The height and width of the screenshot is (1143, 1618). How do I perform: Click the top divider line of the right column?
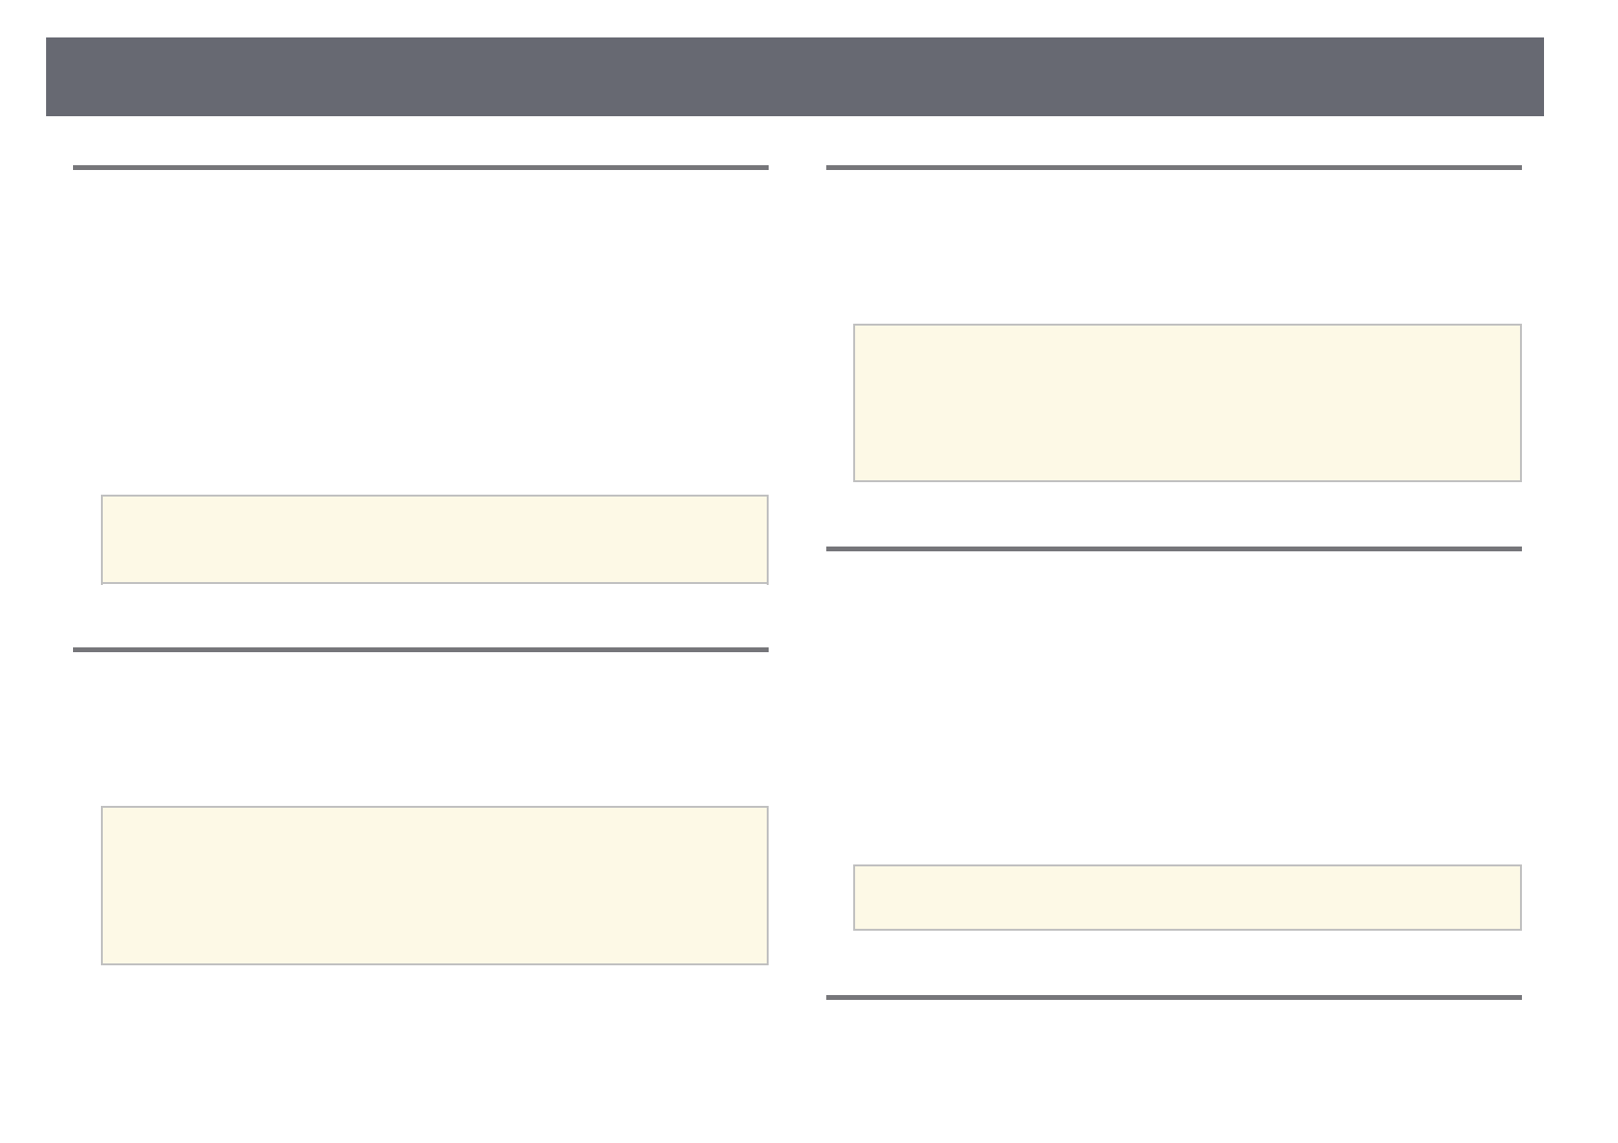1173,168
